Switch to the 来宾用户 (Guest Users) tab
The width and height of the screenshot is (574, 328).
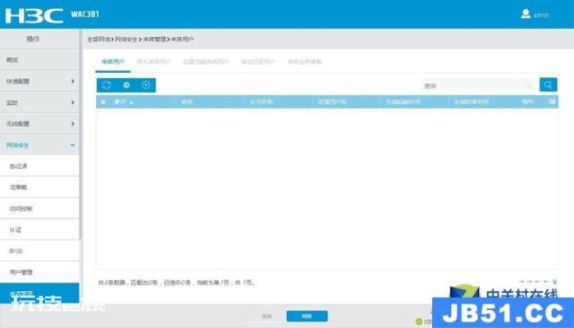pos(113,61)
